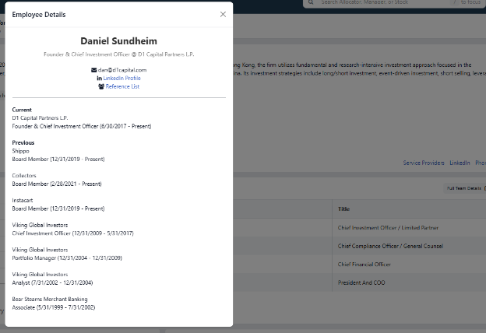Image resolution: width=486 pixels, height=333 pixels.
Task: Open the Reference List link
Action: tap(122, 86)
